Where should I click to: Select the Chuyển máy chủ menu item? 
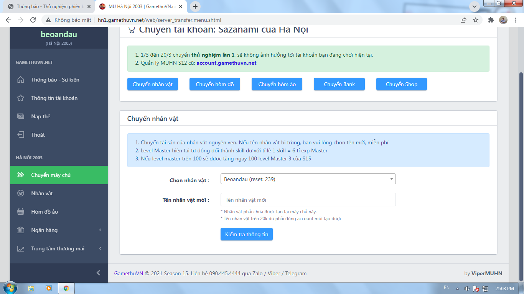[x=51, y=175]
